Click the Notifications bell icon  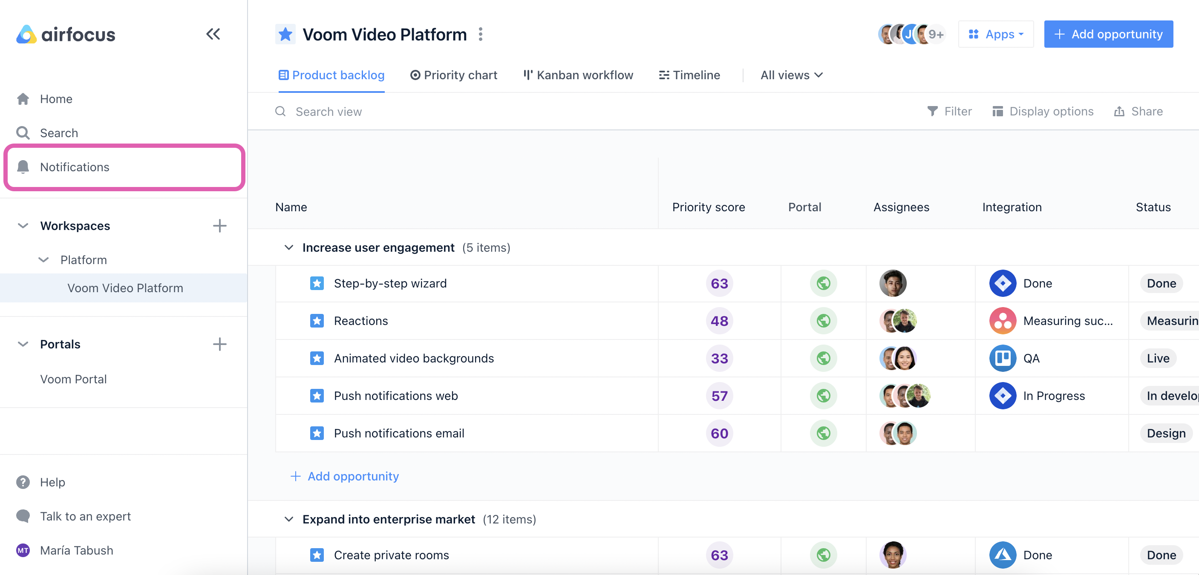click(x=23, y=167)
